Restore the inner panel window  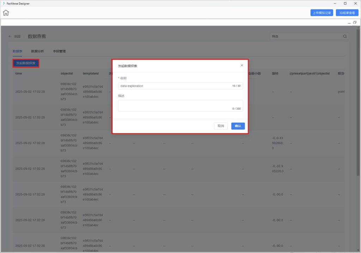(x=355, y=22)
